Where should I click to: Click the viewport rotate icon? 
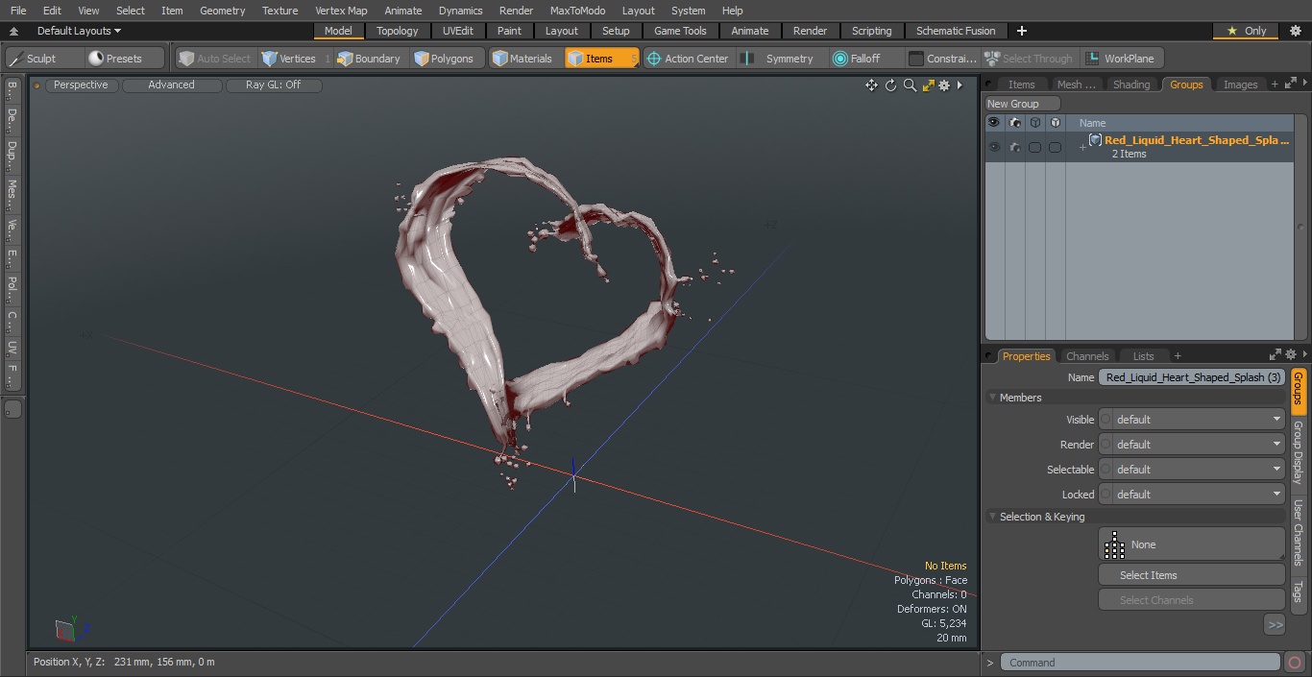(890, 85)
